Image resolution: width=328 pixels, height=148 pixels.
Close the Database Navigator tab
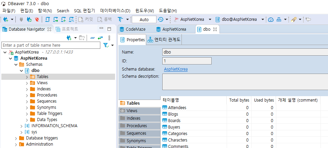pyautogui.click(x=49, y=29)
